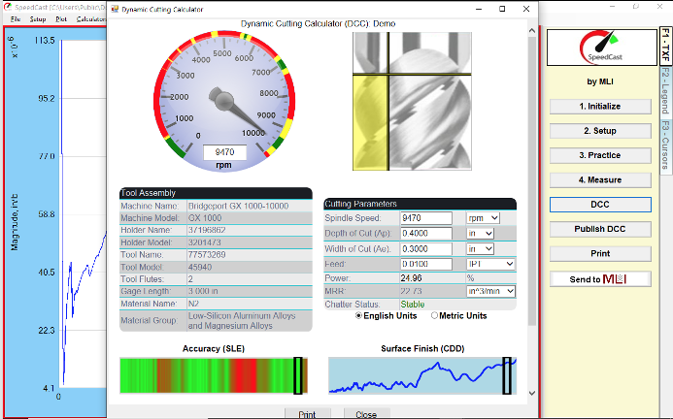Select English Units radio button
673x419 pixels.
click(x=358, y=315)
